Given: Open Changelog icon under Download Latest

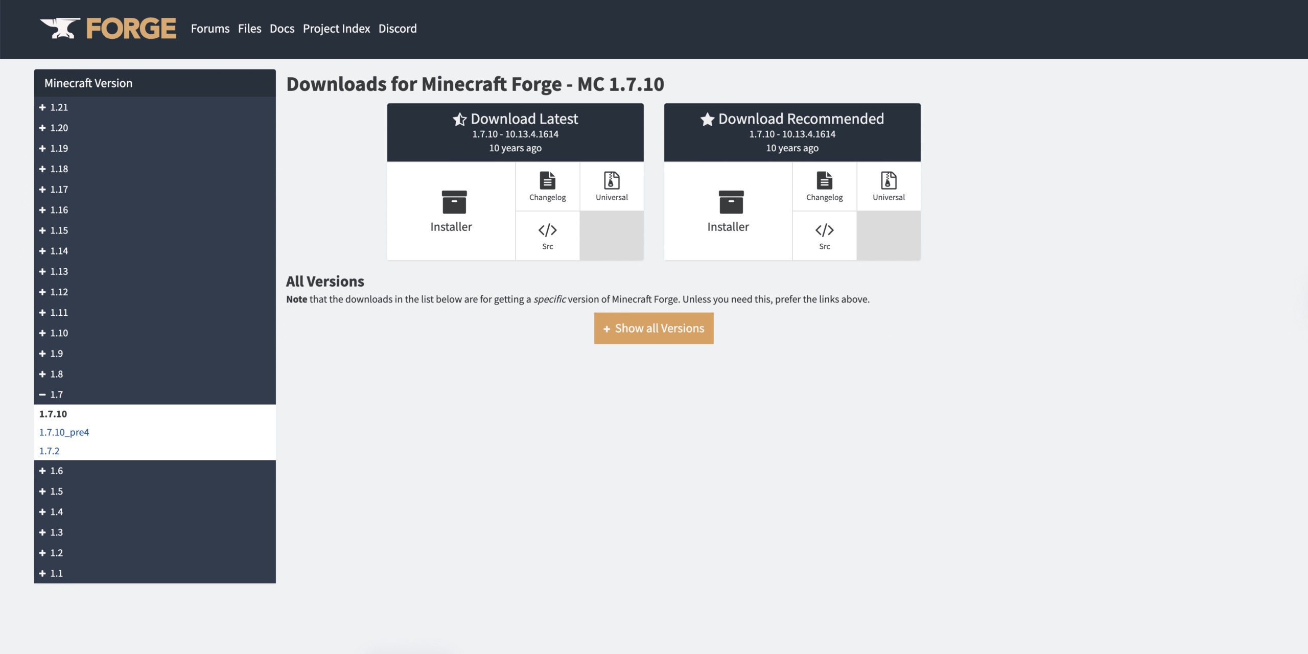Looking at the screenshot, I should (x=547, y=180).
